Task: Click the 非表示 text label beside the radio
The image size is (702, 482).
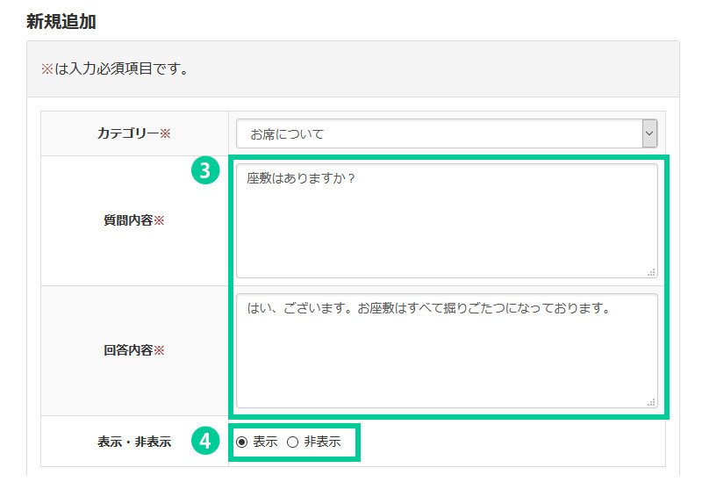Action: tap(322, 442)
